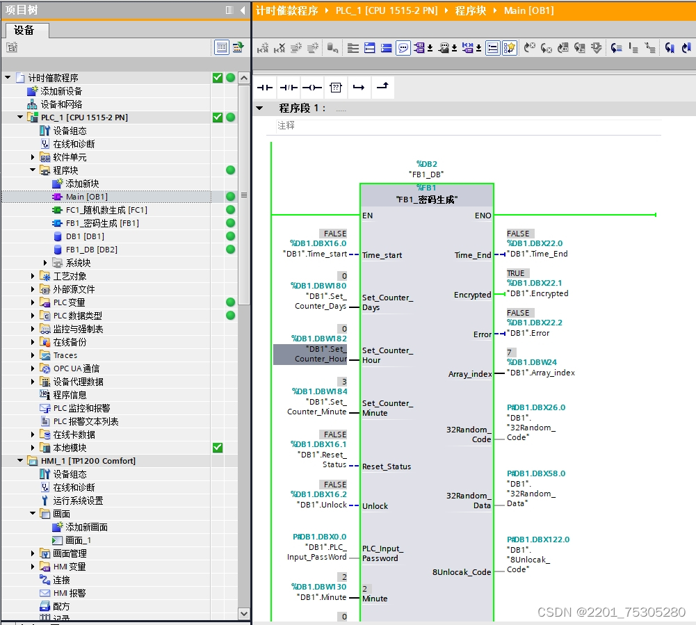Screen dimensions: 696x625
Task: Click PLC_1 [CPU 1515-2 PN] in breadcrumb
Action: 387,10
